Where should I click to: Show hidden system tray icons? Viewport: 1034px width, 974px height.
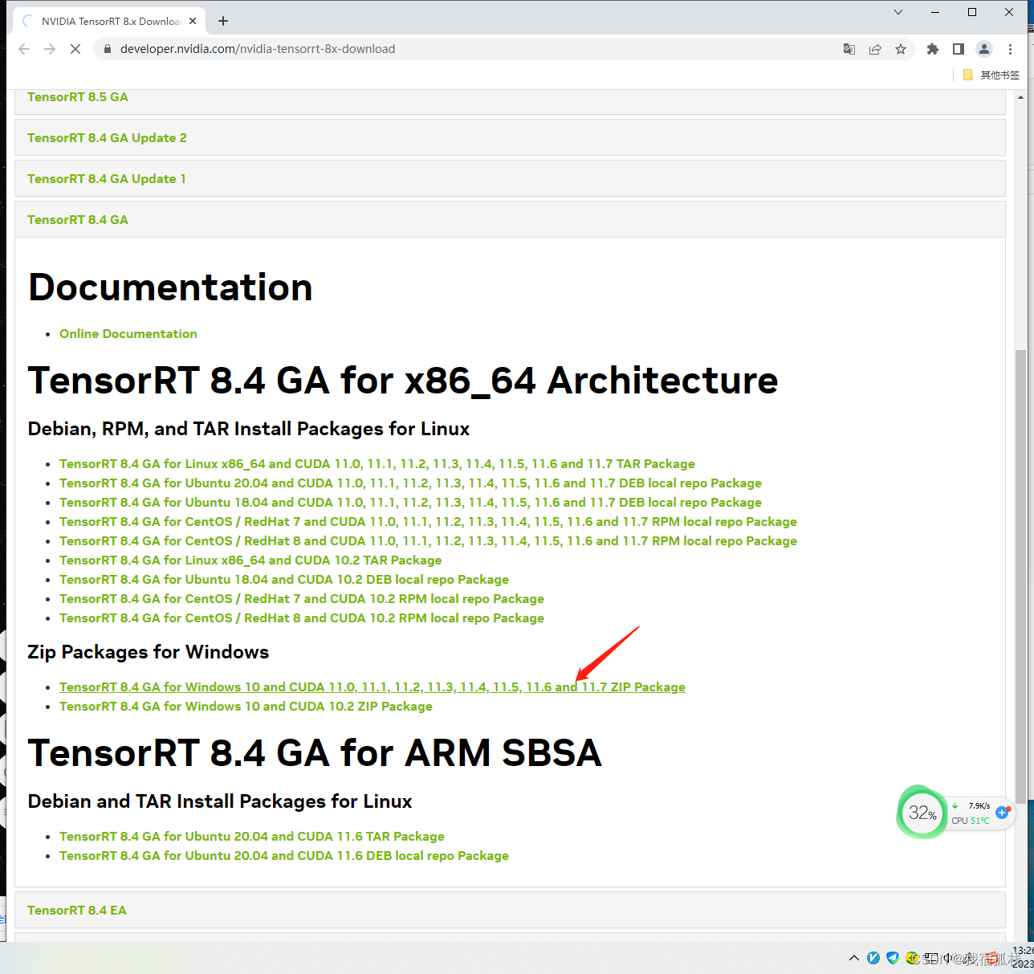tap(853, 958)
